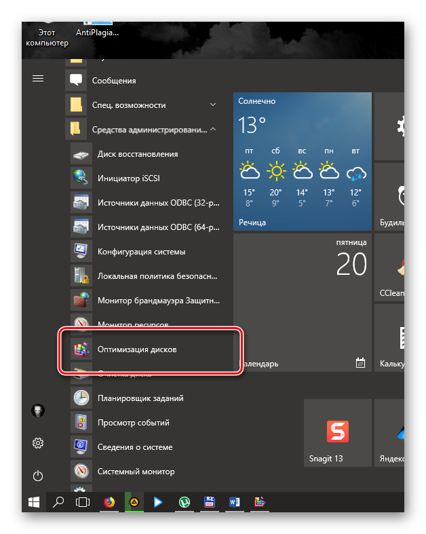This screenshot has width=426, height=534.
Task: Click the Power button in Start
Action: (38, 476)
